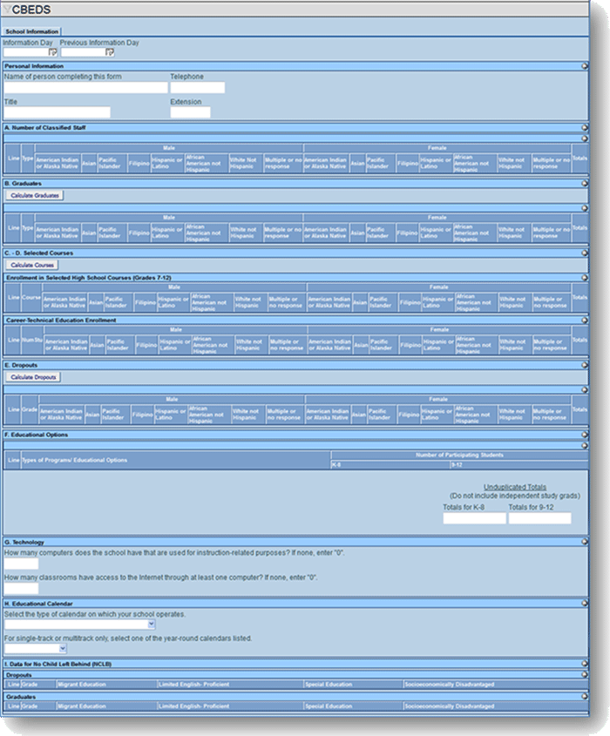Image resolution: width=610 pixels, height=736 pixels.
Task: Click the 'Grade' column header in E. Dropouts table
Action: (30, 409)
